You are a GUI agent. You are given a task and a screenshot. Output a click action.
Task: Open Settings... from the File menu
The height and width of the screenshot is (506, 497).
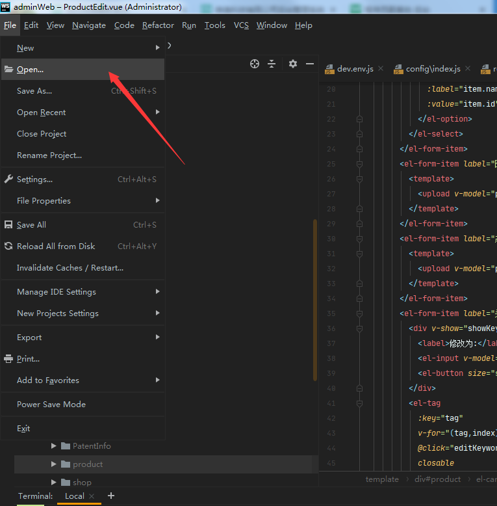point(83,179)
